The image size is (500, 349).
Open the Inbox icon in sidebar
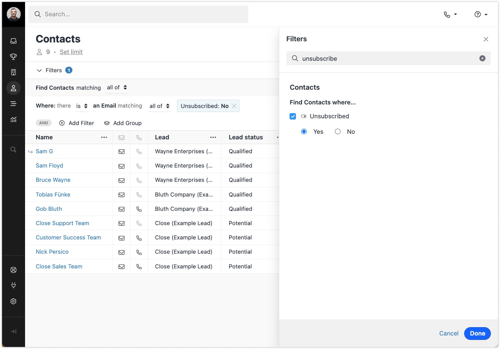click(x=14, y=41)
